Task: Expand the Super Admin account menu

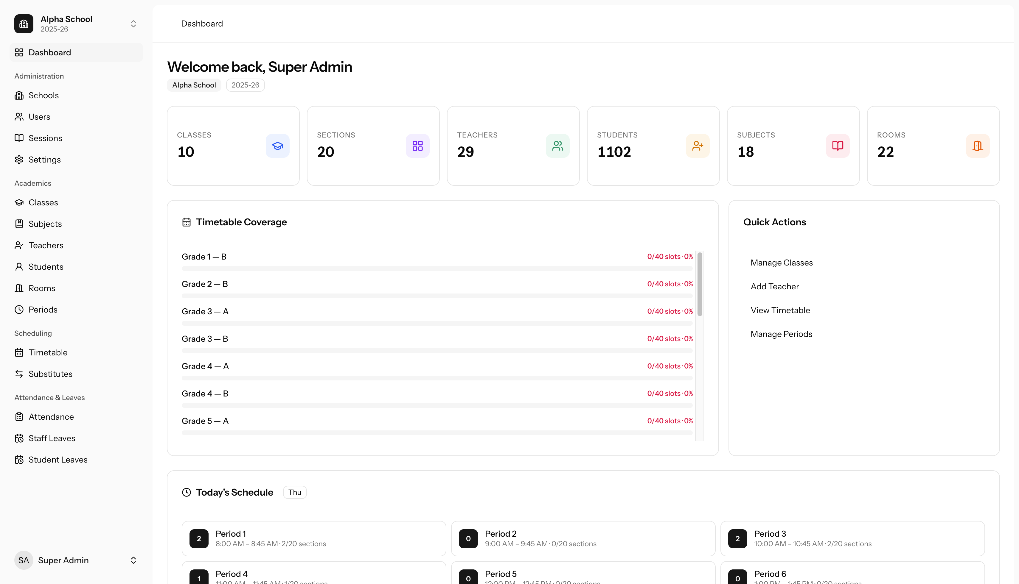Action: (x=133, y=560)
